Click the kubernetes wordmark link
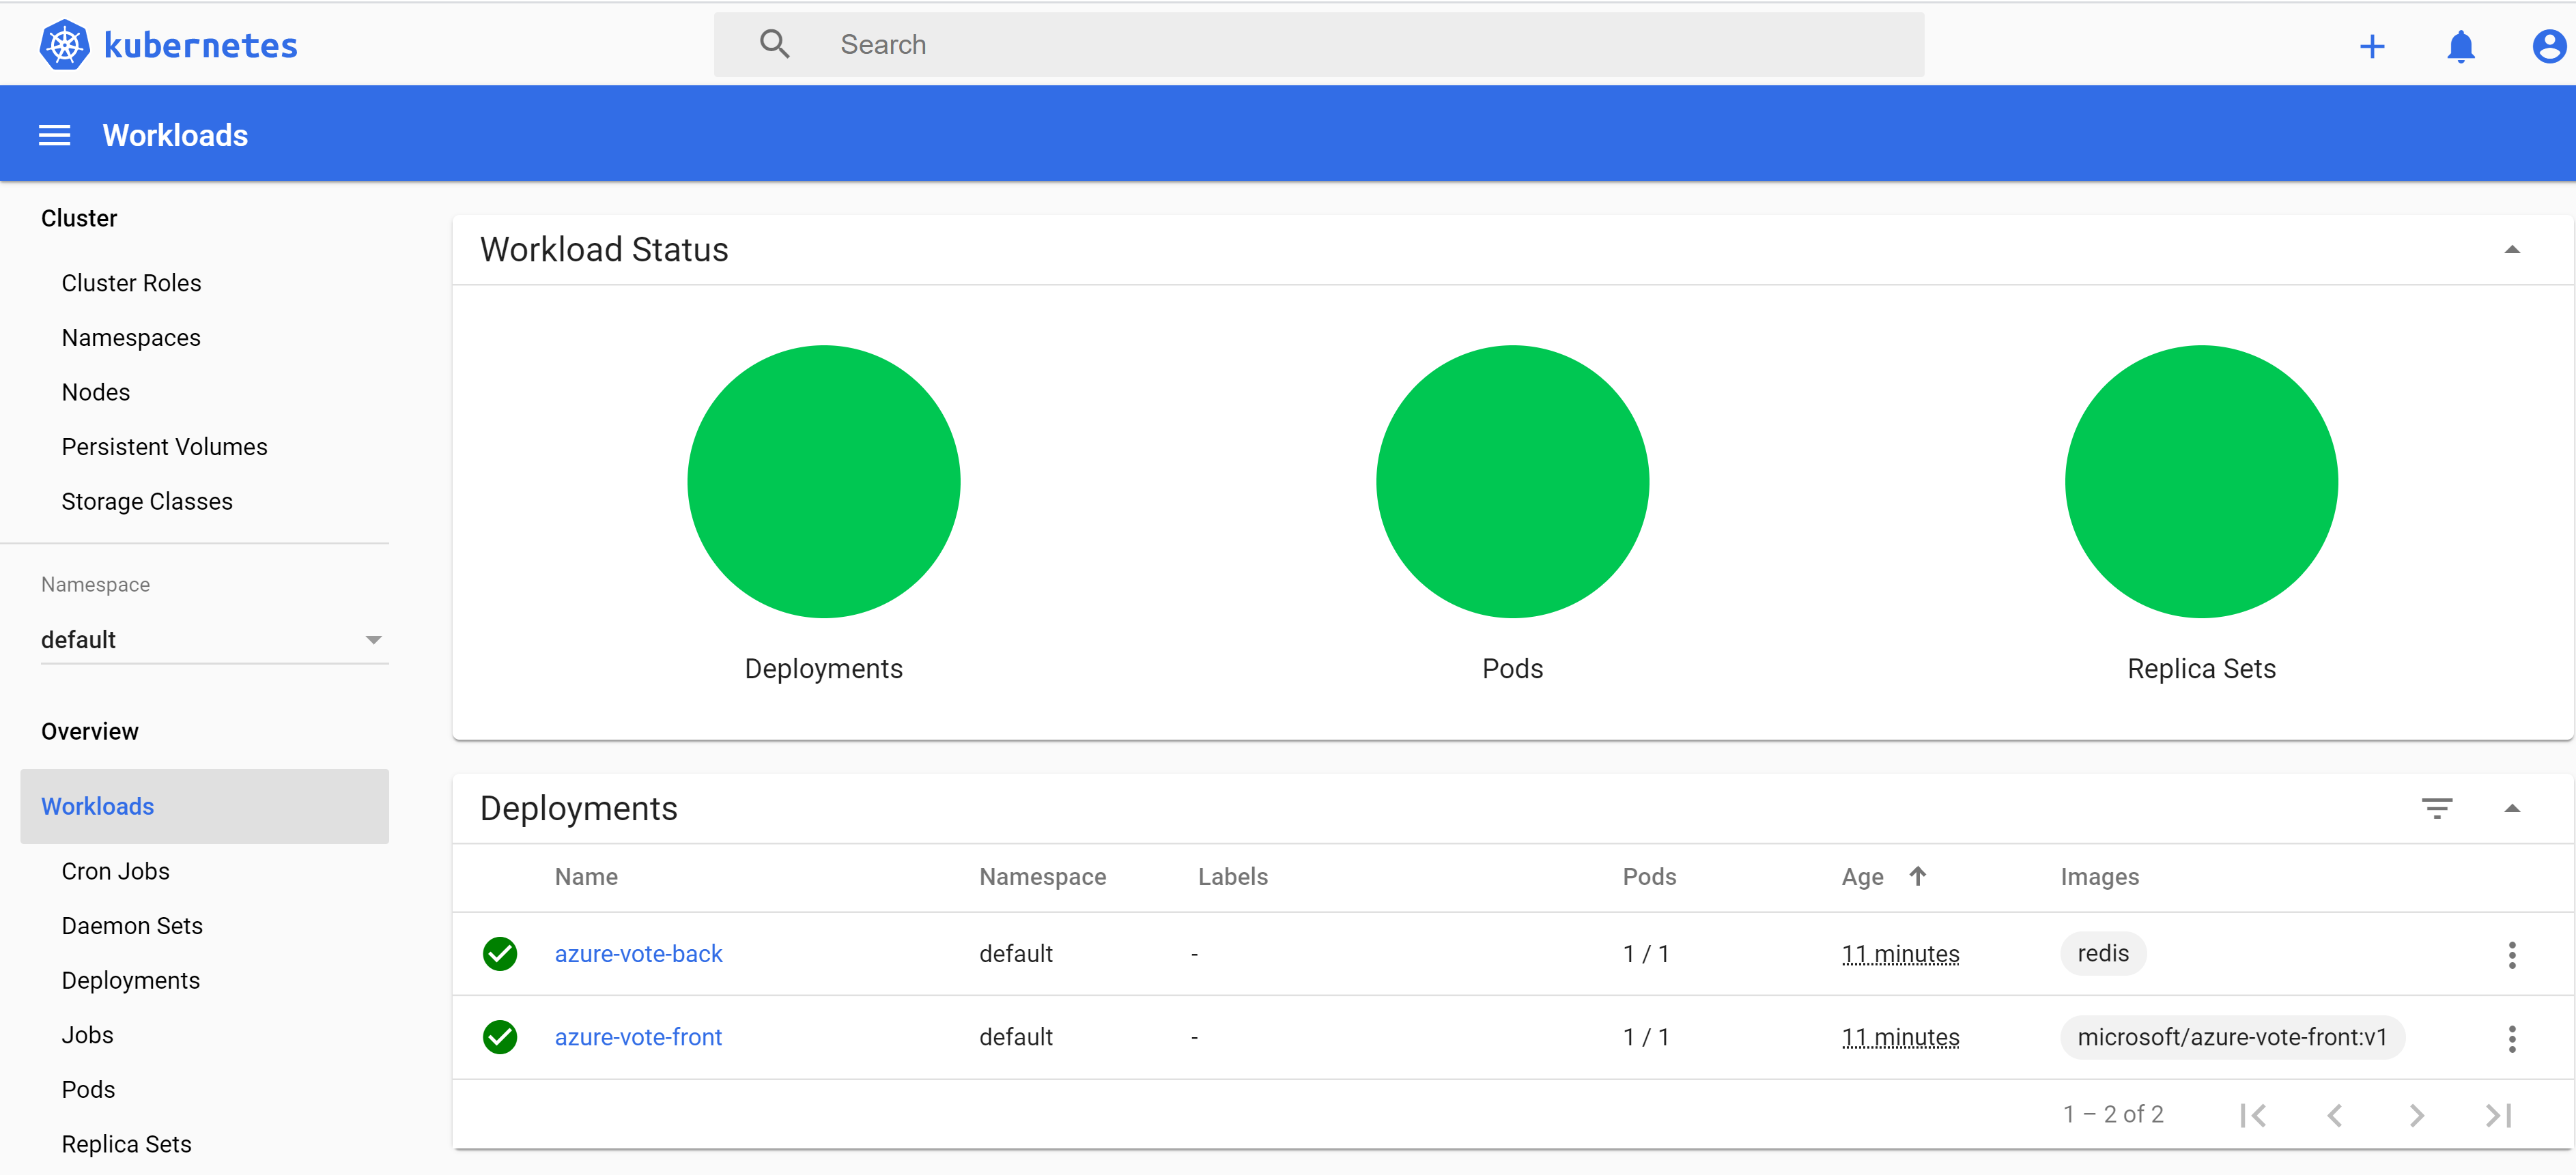Image resolution: width=2576 pixels, height=1175 pixels. (200, 46)
